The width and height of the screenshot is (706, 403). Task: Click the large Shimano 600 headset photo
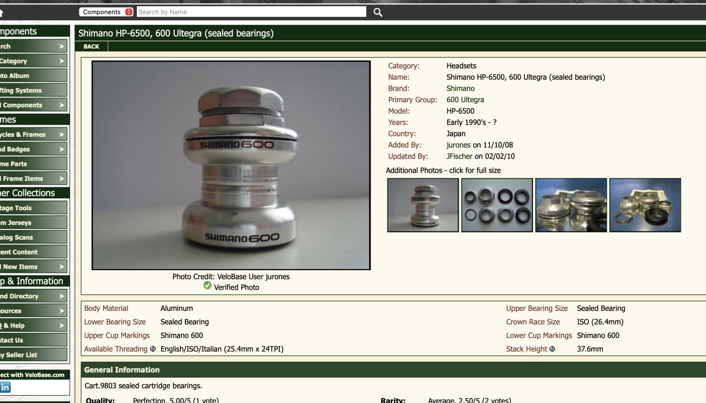[x=231, y=165]
